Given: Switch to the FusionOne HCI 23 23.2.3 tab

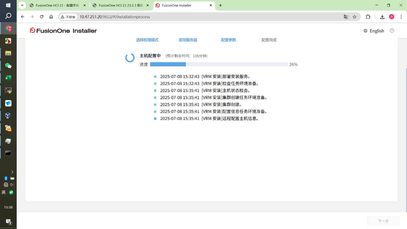Looking at the screenshot, I should click(x=120, y=5).
